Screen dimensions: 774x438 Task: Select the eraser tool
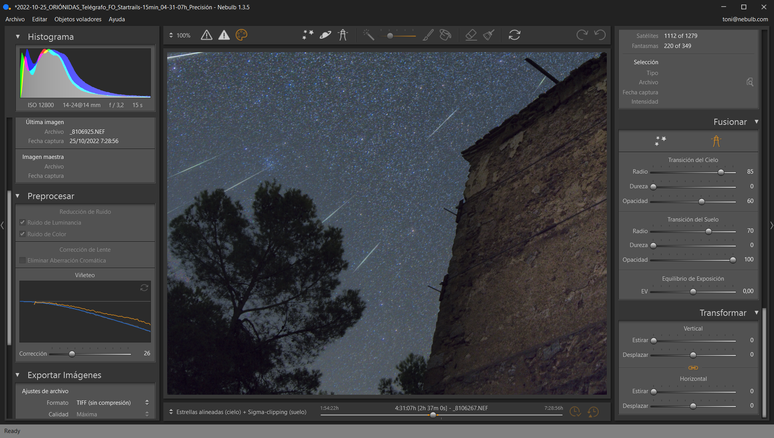tap(471, 35)
